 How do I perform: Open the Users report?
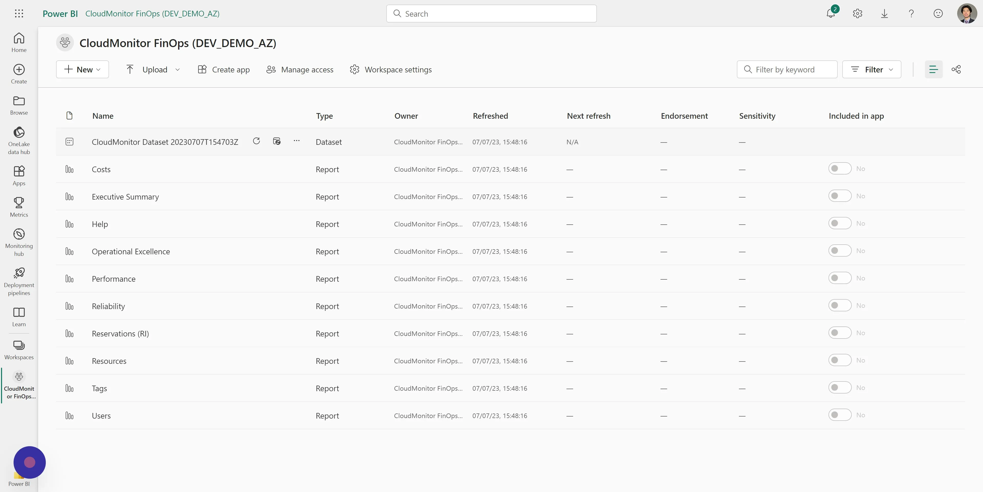(101, 416)
